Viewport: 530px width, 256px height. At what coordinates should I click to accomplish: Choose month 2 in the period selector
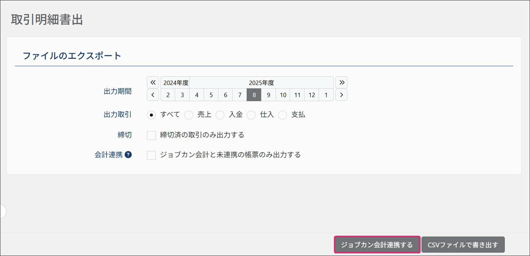[168, 95]
